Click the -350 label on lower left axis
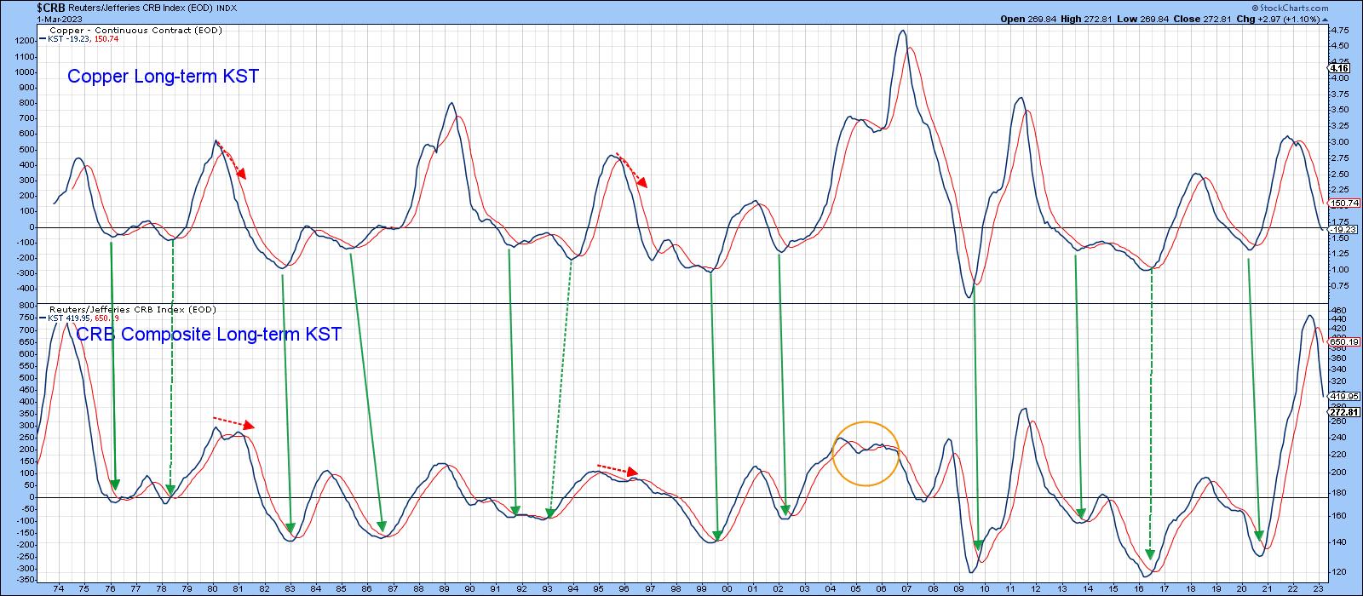The width and height of the screenshot is (1363, 596). point(25,580)
